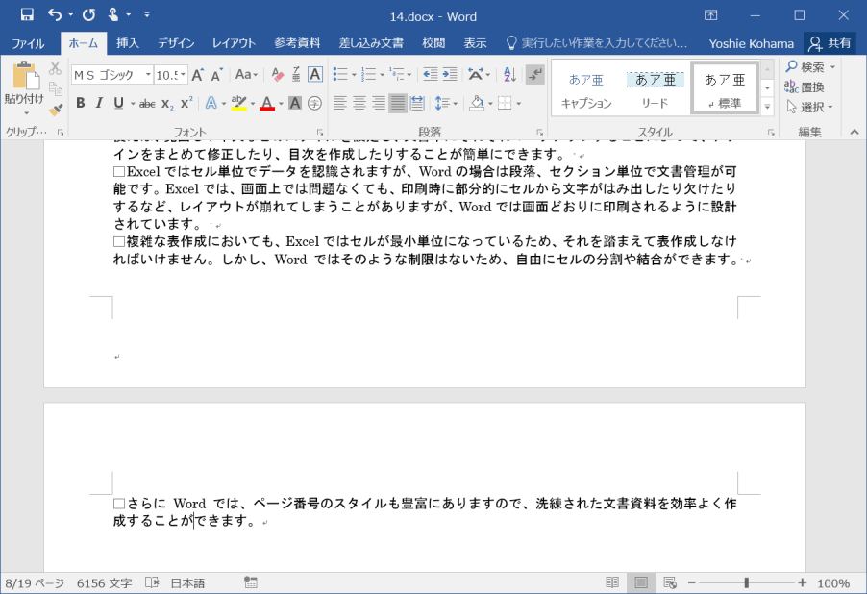This screenshot has height=594, width=867.
Task: Click enclosed character icon
Action: pos(314,104)
